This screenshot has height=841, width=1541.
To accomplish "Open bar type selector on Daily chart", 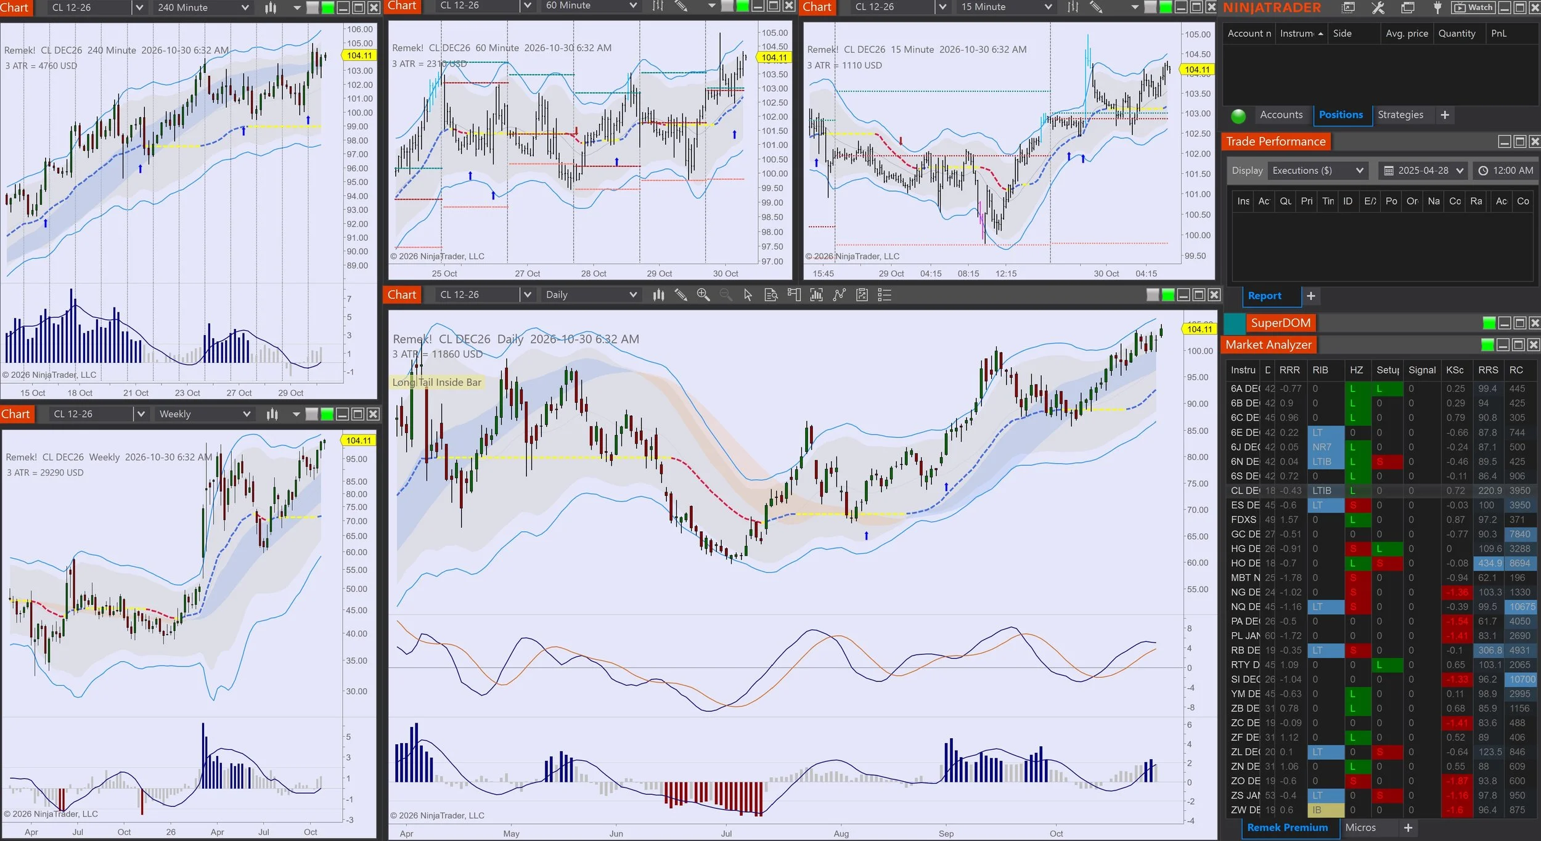I will coord(658,295).
